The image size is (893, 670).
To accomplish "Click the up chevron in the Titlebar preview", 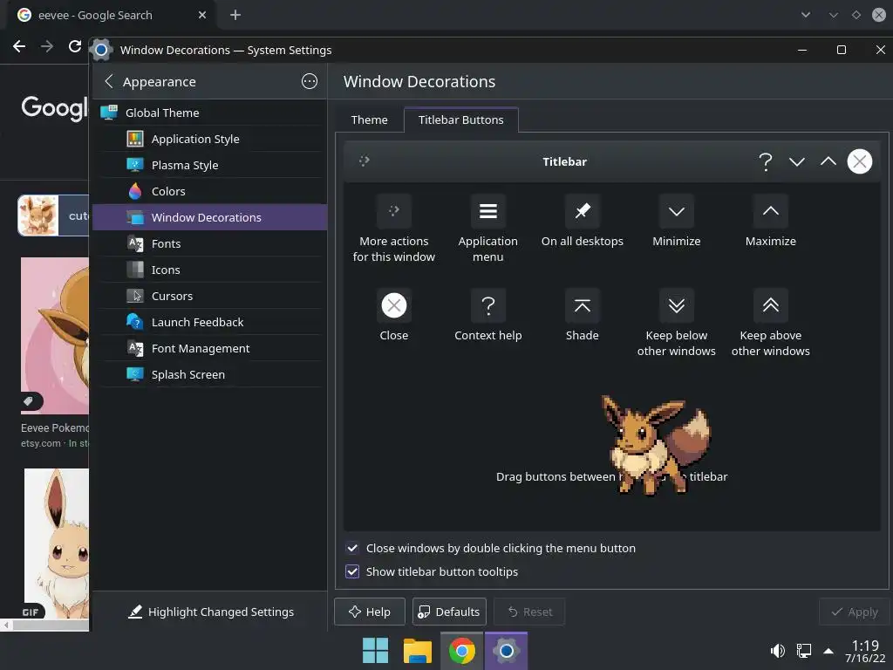I will point(828,161).
